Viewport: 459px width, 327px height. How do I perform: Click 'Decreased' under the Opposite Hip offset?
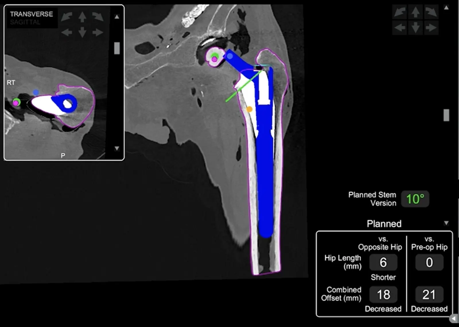tap(383, 309)
